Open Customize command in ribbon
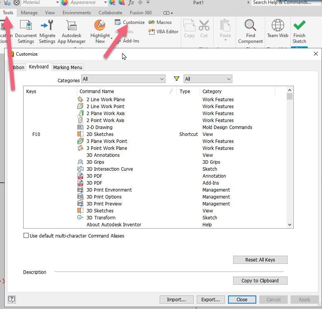 130,22
